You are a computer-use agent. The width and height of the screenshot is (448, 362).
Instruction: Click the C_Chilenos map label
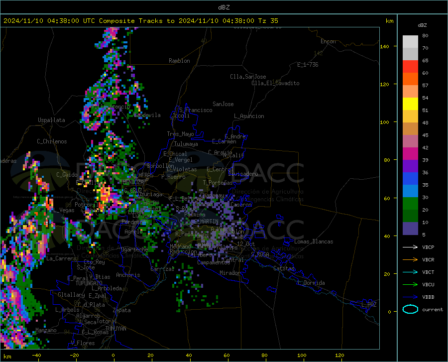click(x=52, y=141)
